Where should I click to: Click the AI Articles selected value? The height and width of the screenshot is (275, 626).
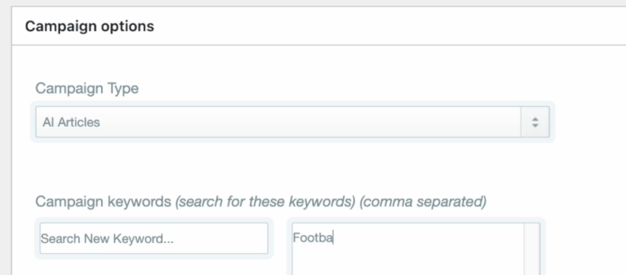pos(71,123)
